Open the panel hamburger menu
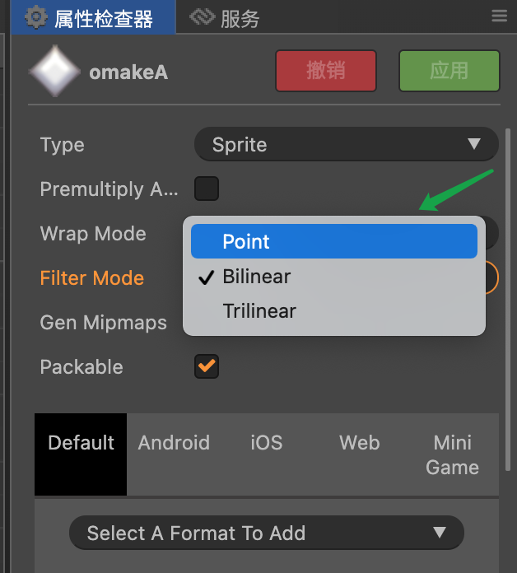The image size is (517, 573). [499, 16]
